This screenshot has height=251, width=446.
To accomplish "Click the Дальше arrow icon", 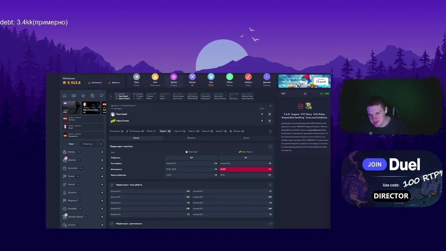I will click(x=267, y=77).
